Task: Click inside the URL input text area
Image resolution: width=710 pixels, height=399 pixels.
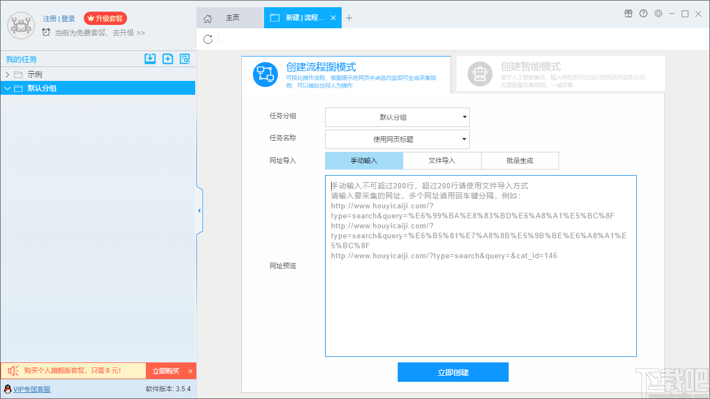Action: (x=481, y=266)
